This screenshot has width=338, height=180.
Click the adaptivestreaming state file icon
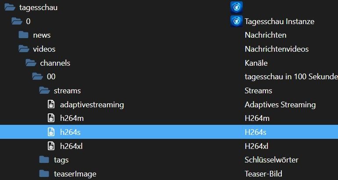pos(51,105)
